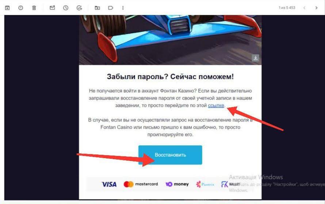
Task: Click the mastercard logo
Action: 141,184
